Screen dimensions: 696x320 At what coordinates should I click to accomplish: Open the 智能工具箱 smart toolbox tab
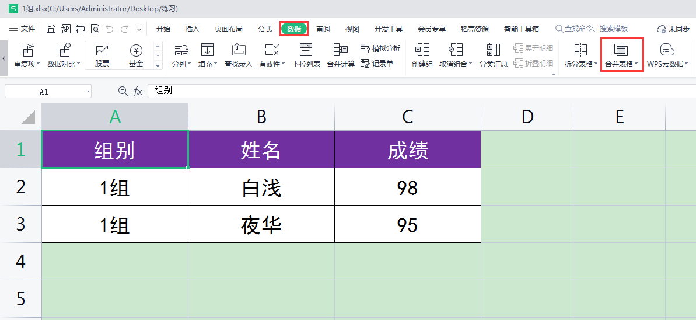click(521, 29)
